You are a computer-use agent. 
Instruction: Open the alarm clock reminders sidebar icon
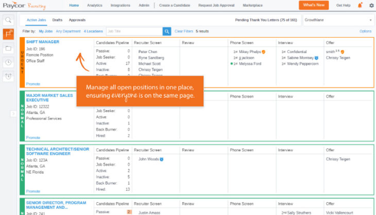8,76
